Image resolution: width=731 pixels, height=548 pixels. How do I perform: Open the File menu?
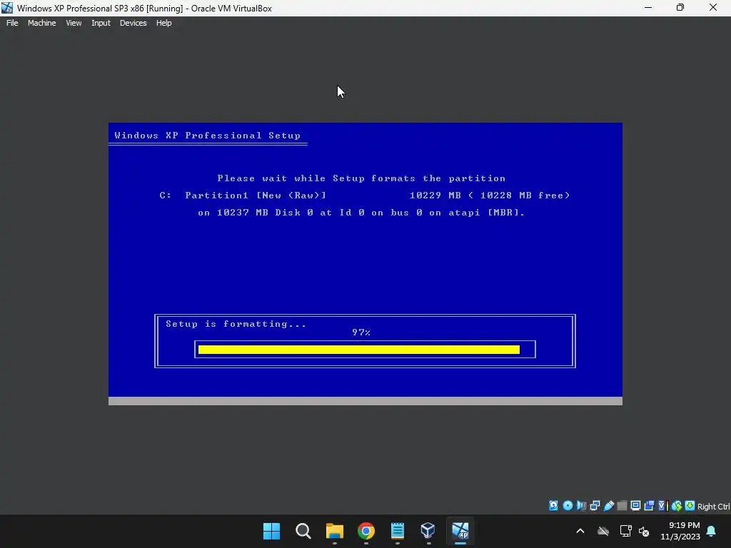[12, 23]
